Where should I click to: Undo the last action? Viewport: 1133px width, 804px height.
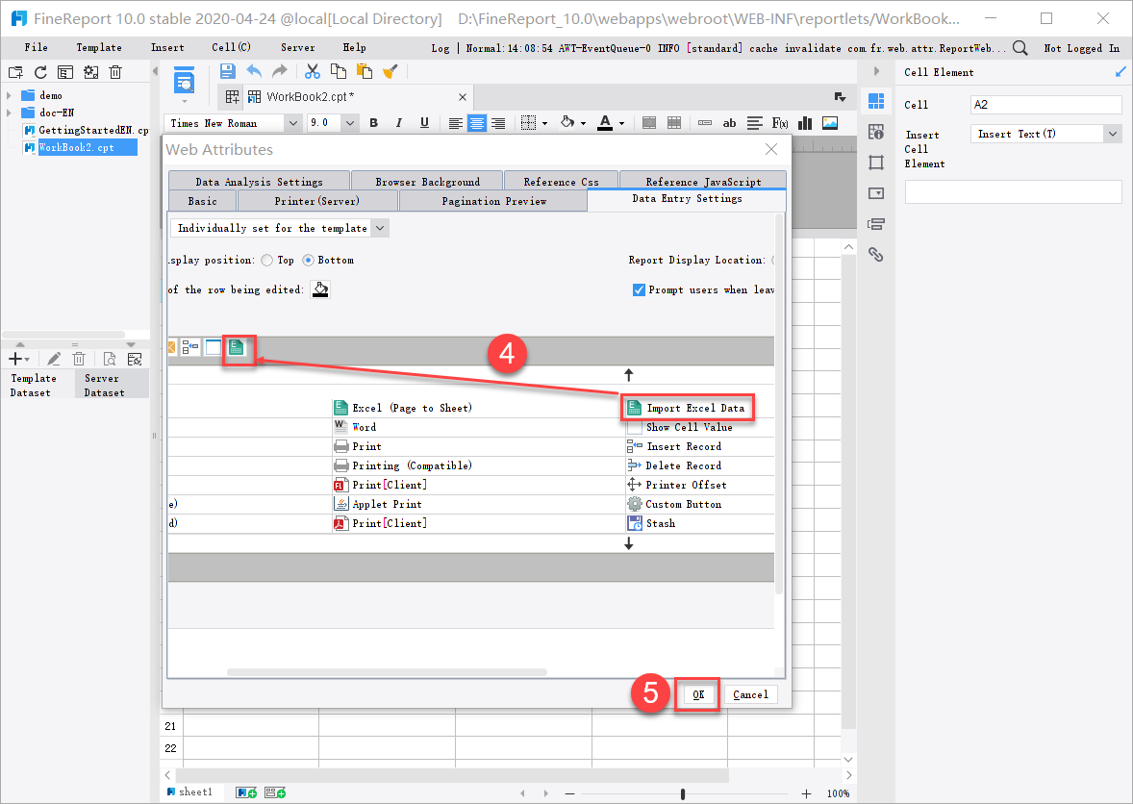(x=254, y=71)
